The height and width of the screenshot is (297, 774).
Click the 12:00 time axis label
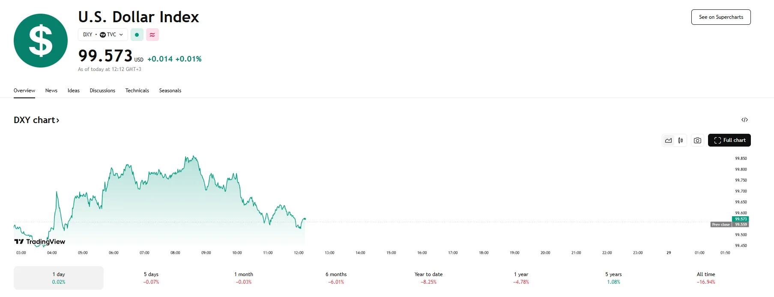[x=299, y=253]
